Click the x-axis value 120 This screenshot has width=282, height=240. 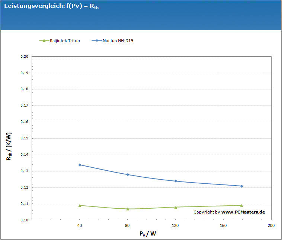(175, 225)
